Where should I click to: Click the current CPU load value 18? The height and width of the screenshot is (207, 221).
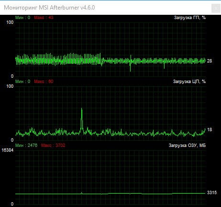[x=210, y=130]
